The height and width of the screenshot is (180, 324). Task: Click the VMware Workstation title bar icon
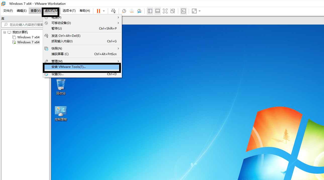point(4,4)
